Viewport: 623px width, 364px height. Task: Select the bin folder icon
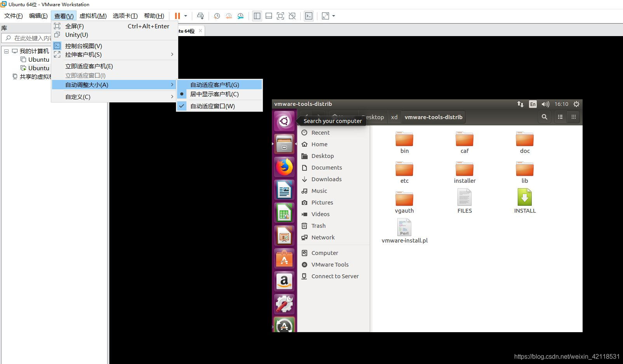[404, 139]
